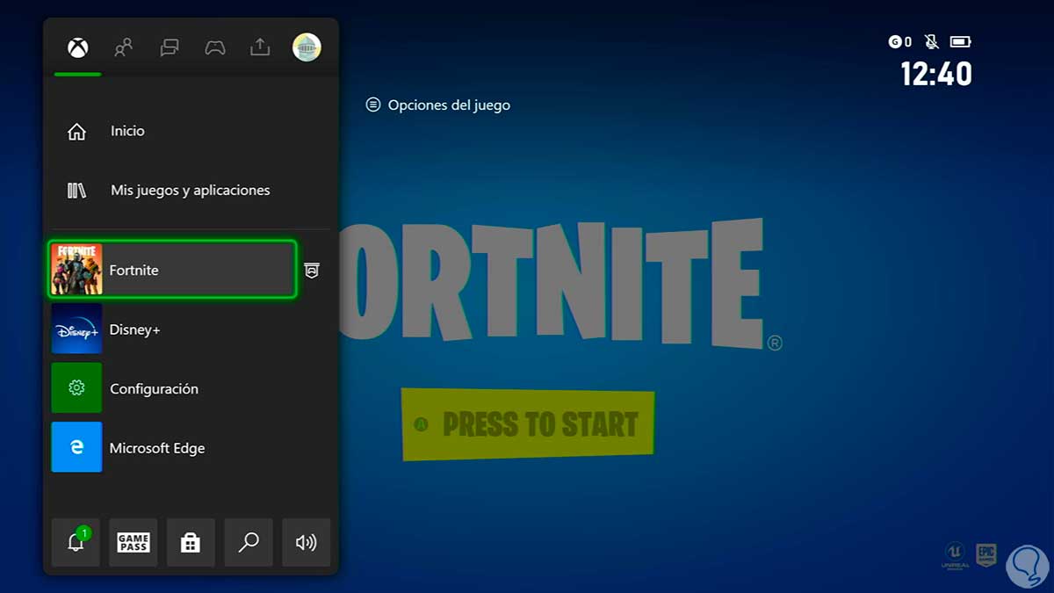1054x593 pixels.
Task: Click the house icon beside Inicio
Action: (77, 132)
